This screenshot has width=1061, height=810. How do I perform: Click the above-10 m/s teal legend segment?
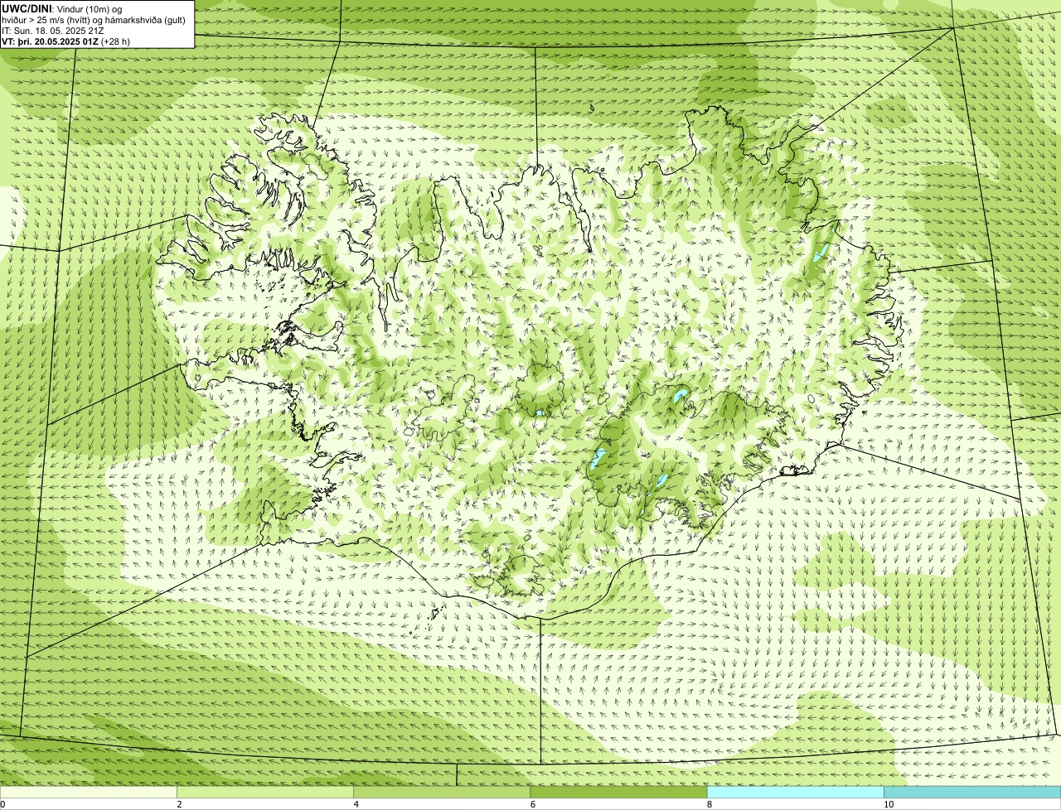point(972,792)
